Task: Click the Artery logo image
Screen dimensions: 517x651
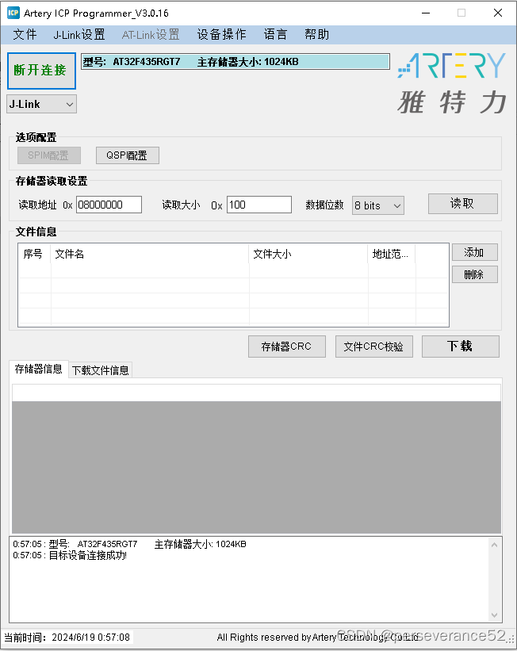Action: coord(452,83)
